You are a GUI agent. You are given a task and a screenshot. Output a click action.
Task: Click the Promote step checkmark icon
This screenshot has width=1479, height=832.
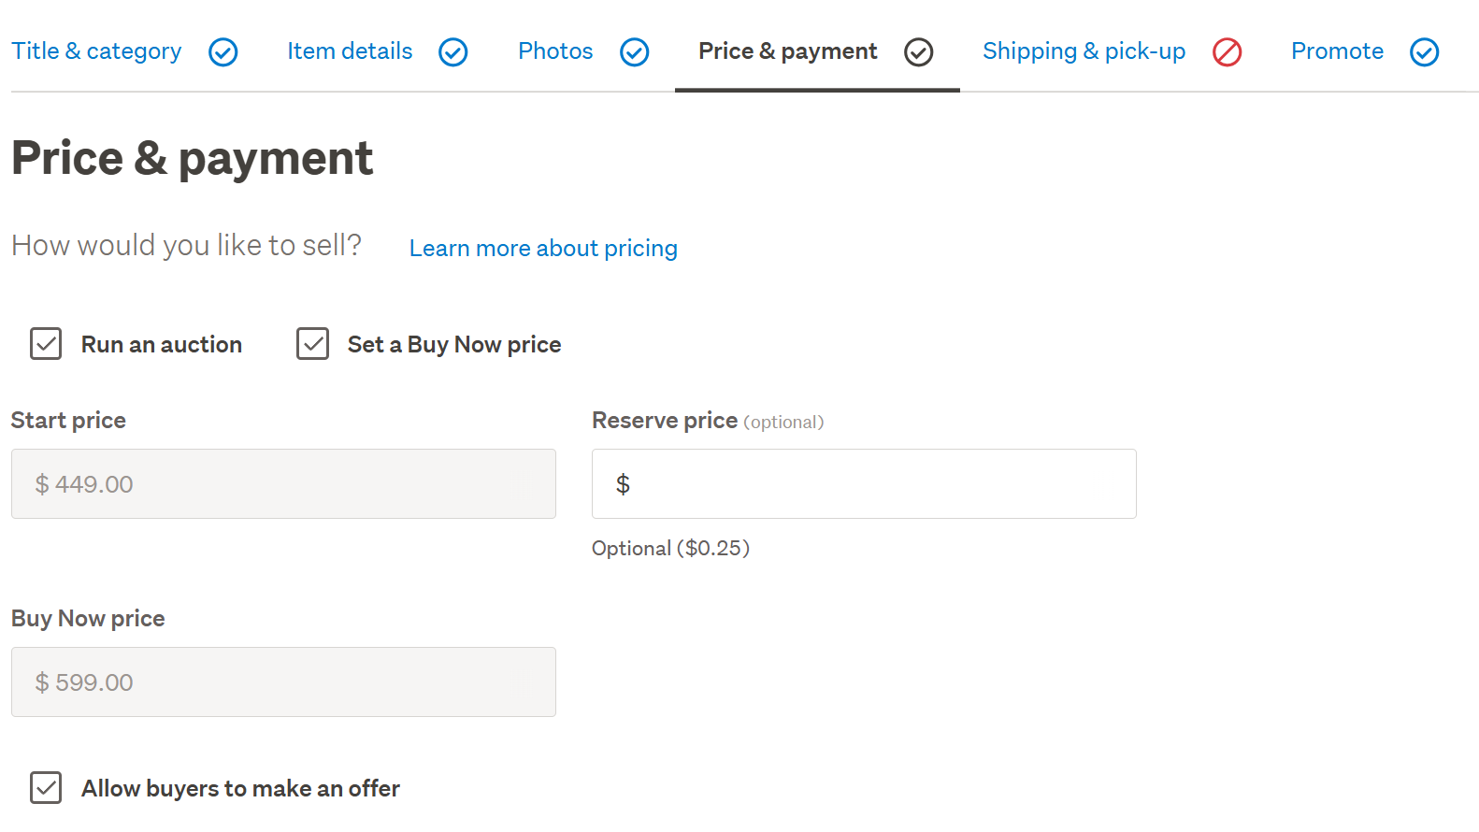coord(1425,52)
